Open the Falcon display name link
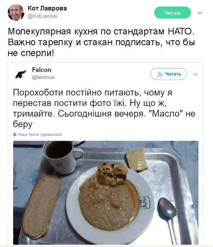 click(42, 70)
